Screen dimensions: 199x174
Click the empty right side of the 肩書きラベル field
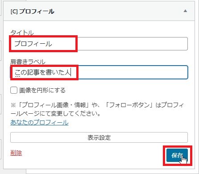pyautogui.click(x=133, y=72)
